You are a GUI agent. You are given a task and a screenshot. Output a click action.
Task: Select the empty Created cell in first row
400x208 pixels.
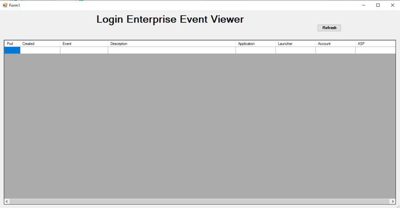click(x=40, y=50)
